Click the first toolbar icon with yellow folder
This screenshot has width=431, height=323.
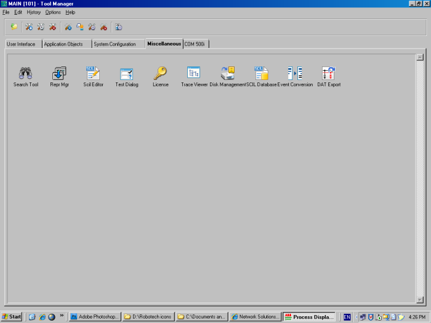tap(14, 26)
